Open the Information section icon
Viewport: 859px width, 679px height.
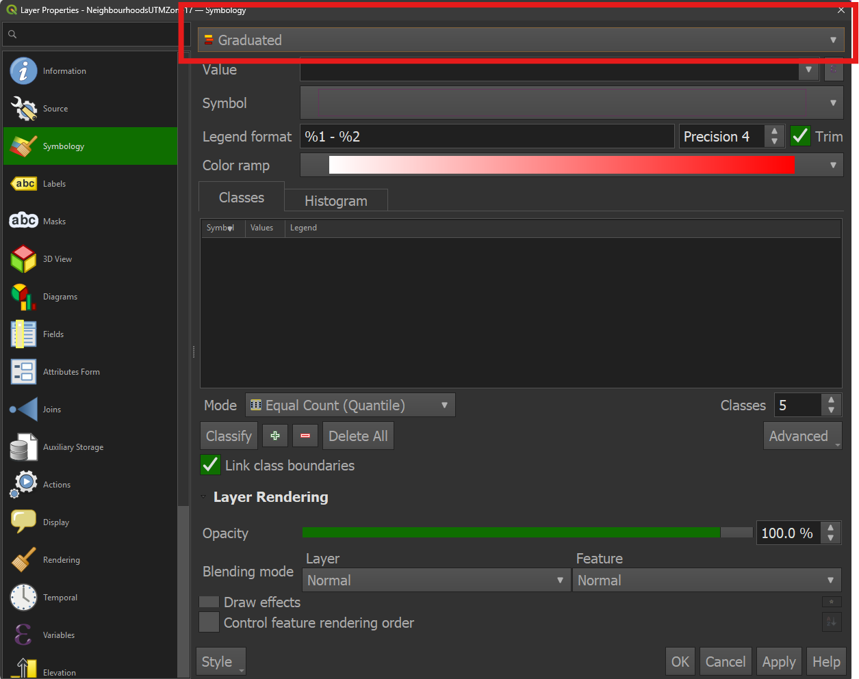(23, 71)
